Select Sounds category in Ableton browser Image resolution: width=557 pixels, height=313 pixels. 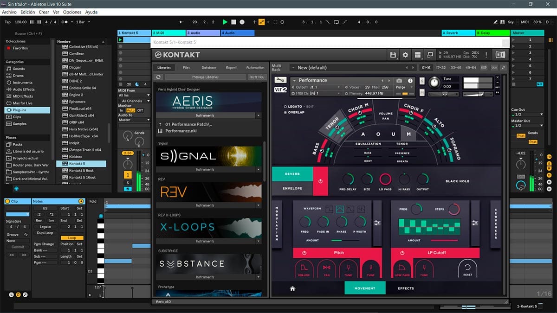pos(19,69)
